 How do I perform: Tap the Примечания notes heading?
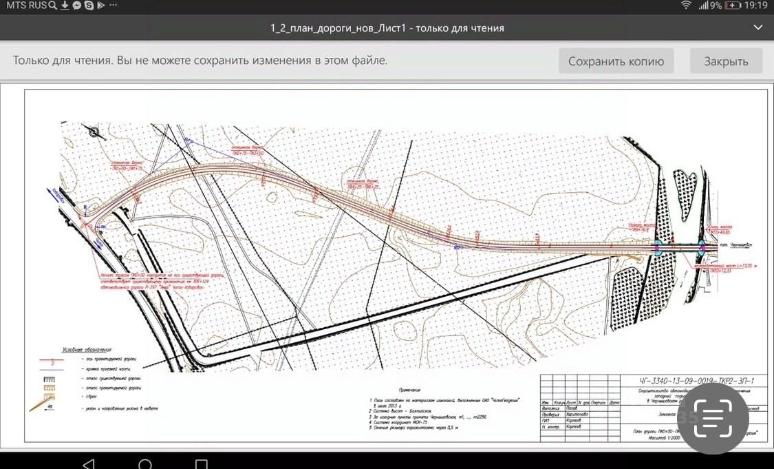[x=410, y=390]
